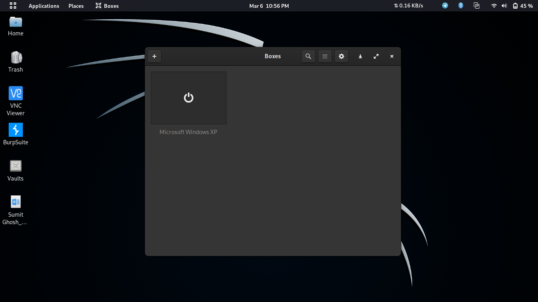Click the Telegram tray icon
The height and width of the screenshot is (302, 538).
(445, 6)
